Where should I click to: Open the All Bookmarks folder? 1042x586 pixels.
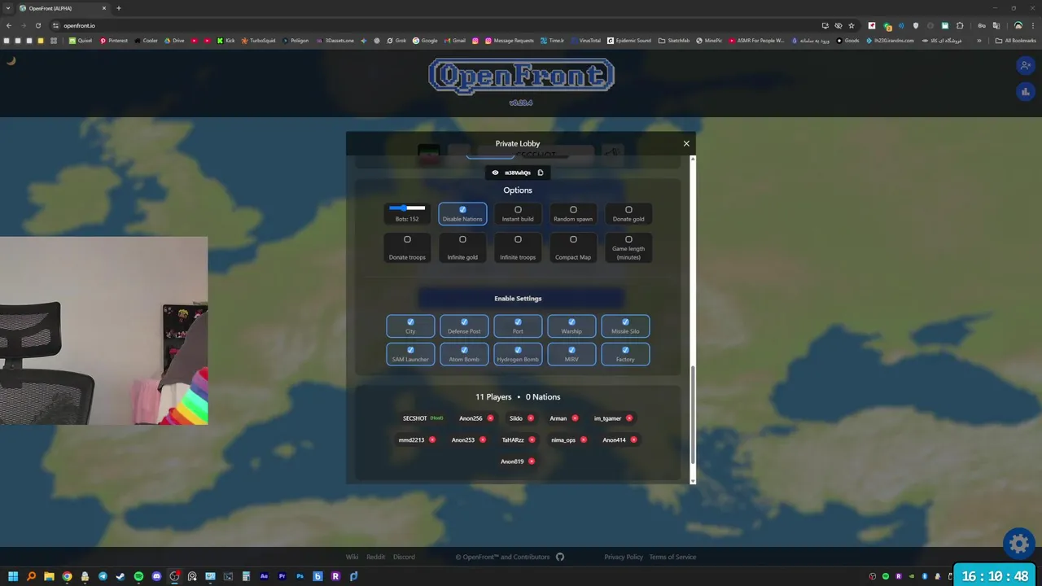[x=1015, y=40]
